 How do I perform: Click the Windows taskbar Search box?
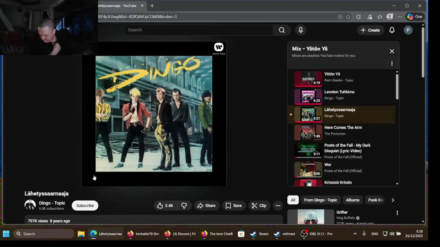coord(44,234)
